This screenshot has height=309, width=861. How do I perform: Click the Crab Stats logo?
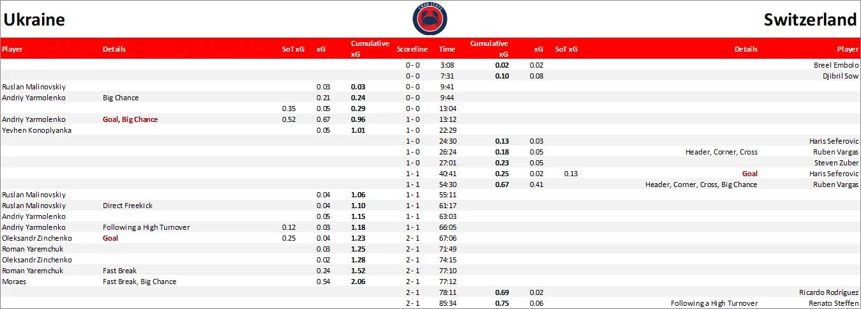click(x=429, y=19)
